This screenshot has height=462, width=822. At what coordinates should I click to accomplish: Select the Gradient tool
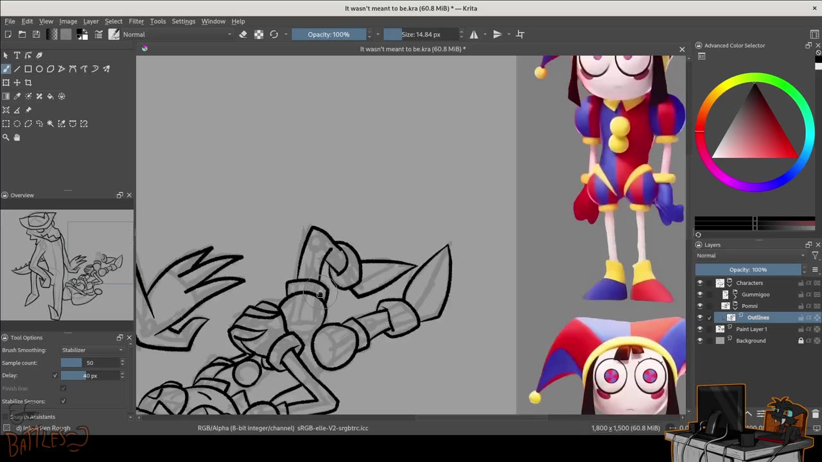point(6,96)
